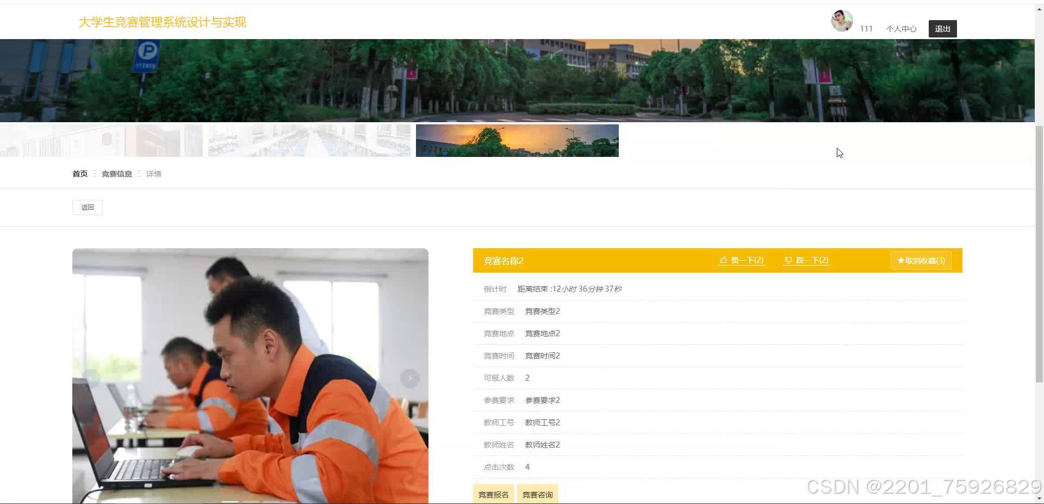This screenshot has width=1044, height=504.
Task: Click the 返回 back button
Action: [x=87, y=207]
